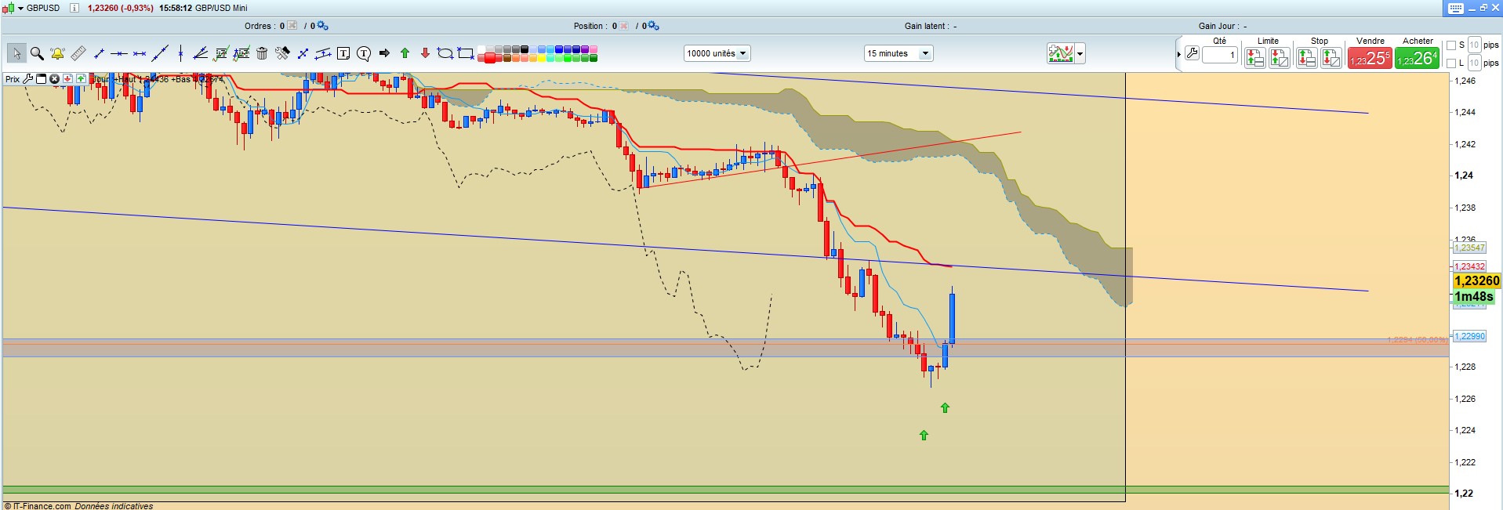The height and width of the screenshot is (510, 1503).
Task: Add indicator via chart indicators button
Action: [1061, 53]
